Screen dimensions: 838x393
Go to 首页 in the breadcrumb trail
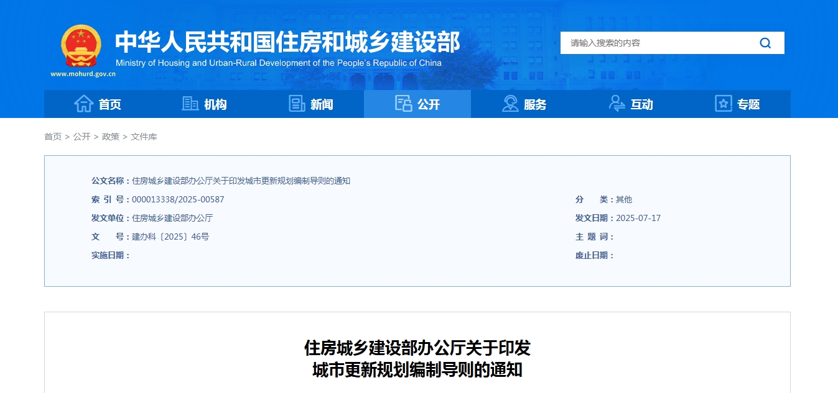[53, 137]
